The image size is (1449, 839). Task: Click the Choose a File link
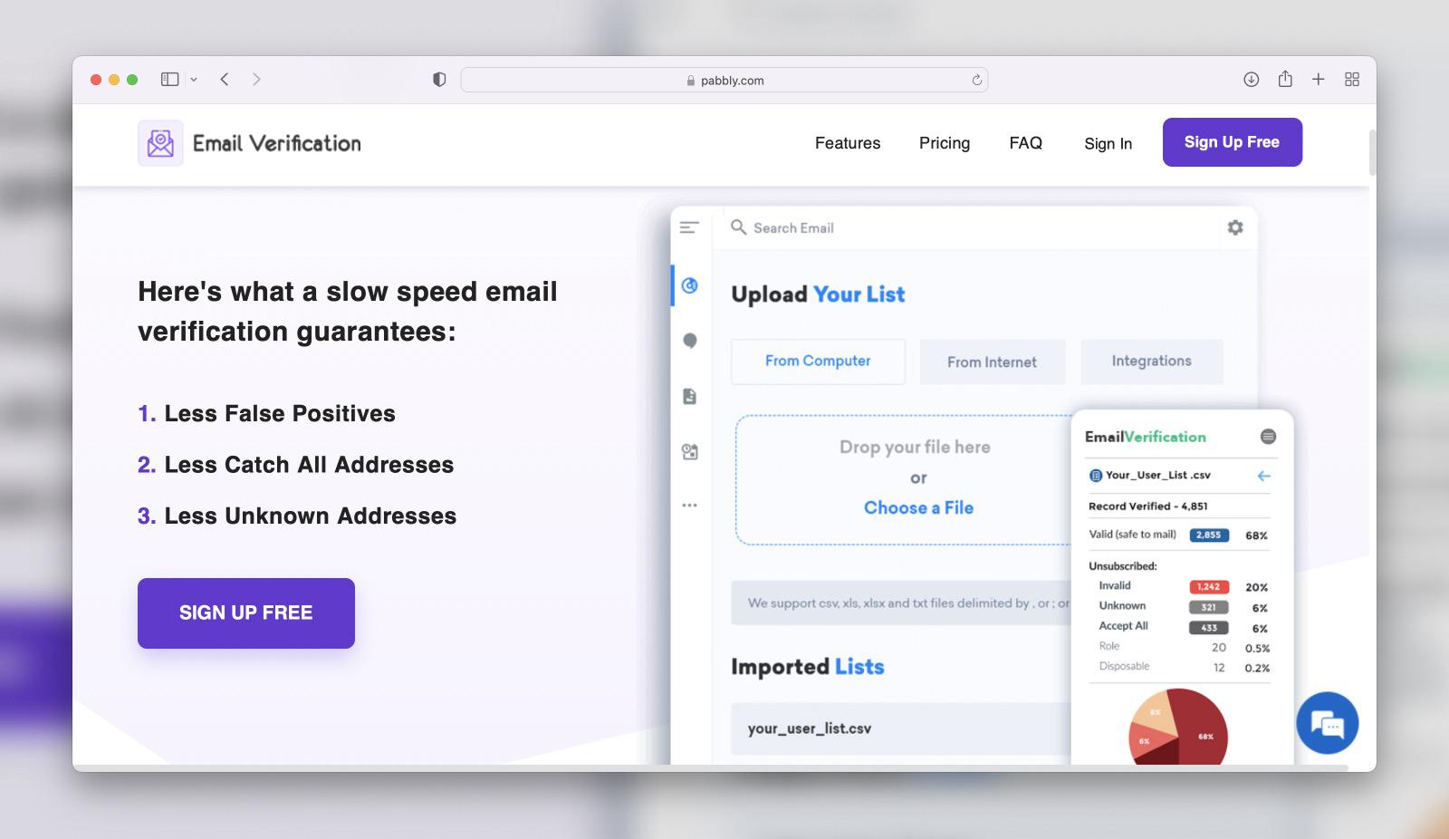918,508
